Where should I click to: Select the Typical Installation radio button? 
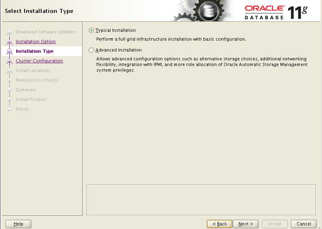(x=91, y=31)
